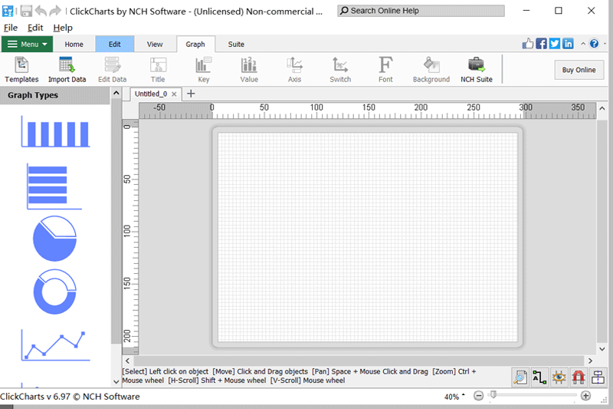Image resolution: width=613 pixels, height=409 pixels.
Task: Click the Title toolbar icon
Action: [x=158, y=70]
